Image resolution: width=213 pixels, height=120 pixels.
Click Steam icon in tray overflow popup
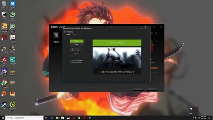[x=191, y=113]
